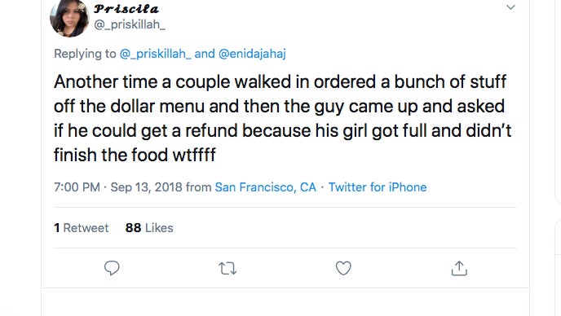Open the share tweet icon

click(x=459, y=268)
